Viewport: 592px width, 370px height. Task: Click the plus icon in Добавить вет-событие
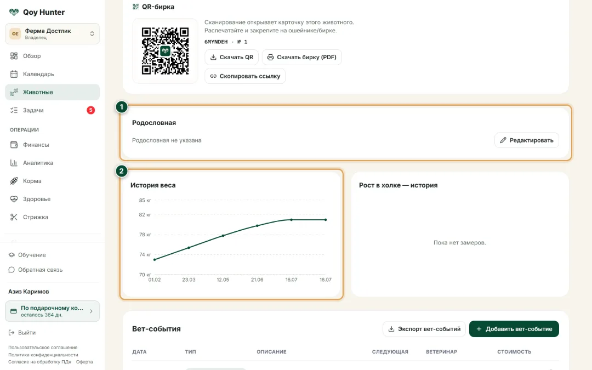pos(479,329)
